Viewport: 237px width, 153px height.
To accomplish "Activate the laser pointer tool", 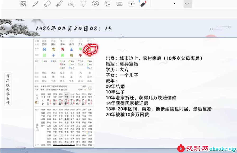I will pos(143,4).
